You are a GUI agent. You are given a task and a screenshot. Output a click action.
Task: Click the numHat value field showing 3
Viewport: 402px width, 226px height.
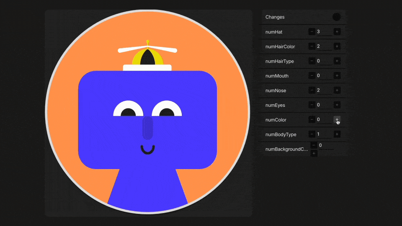click(324, 32)
